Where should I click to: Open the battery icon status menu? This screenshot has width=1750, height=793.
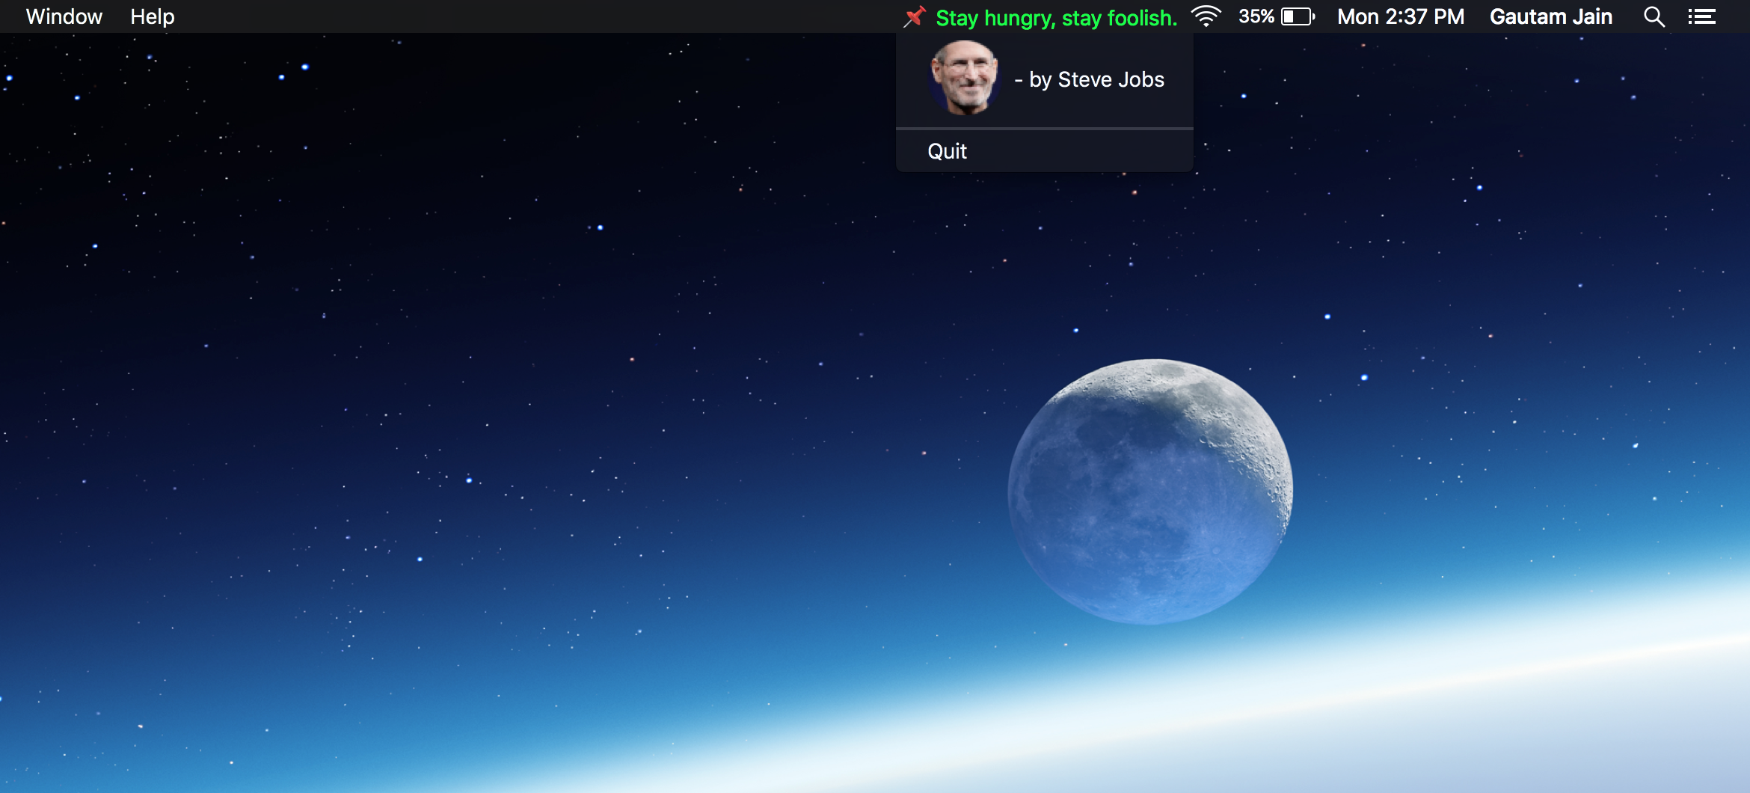[x=1298, y=16]
